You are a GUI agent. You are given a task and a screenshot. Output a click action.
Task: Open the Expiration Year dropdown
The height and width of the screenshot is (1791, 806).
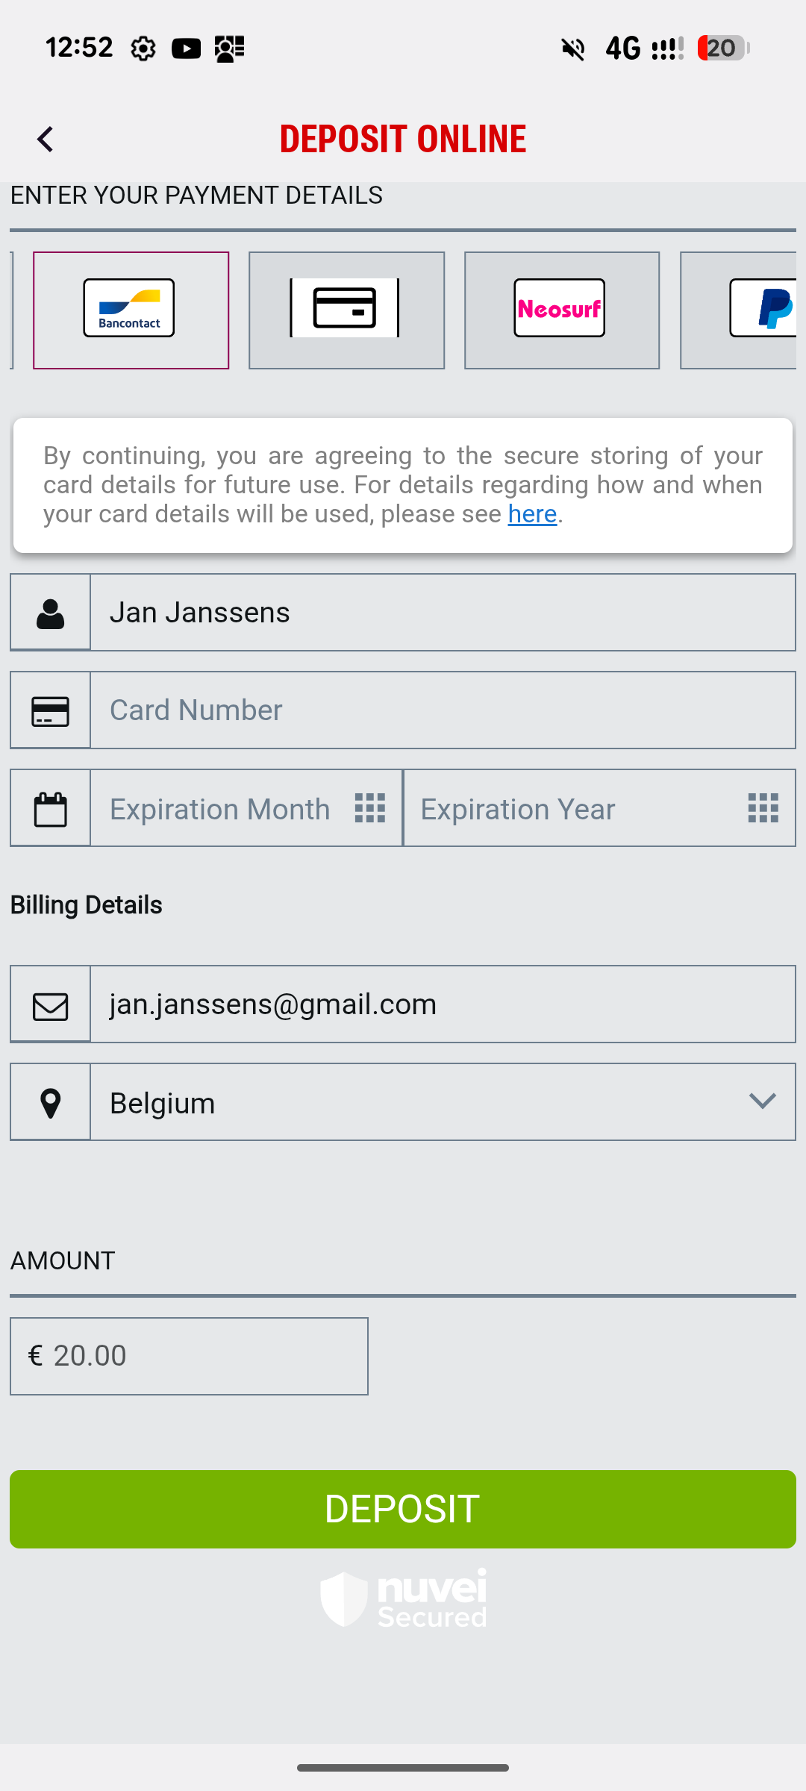tap(599, 809)
